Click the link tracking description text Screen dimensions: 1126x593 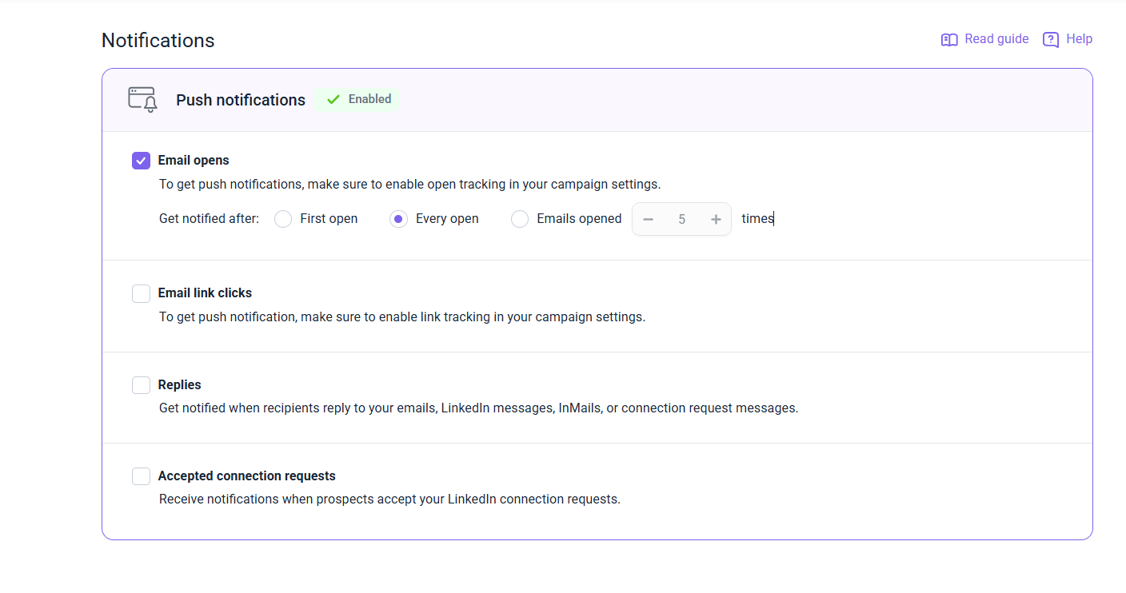pyautogui.click(x=402, y=317)
